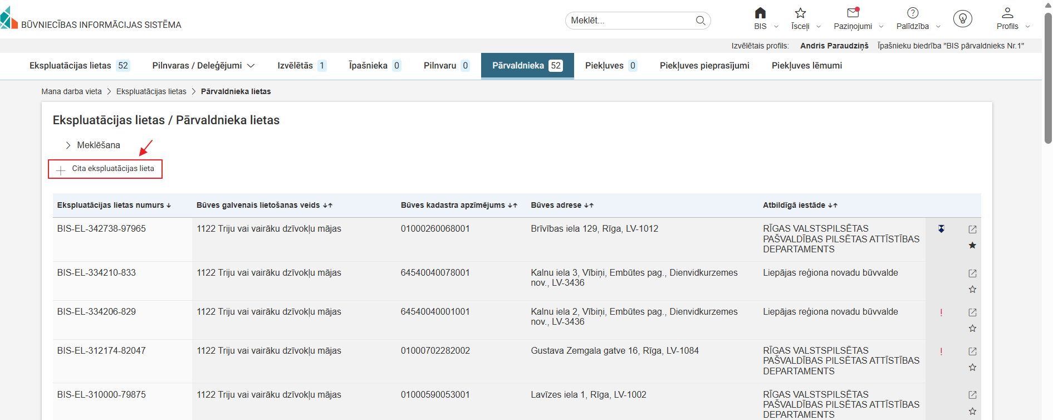
Task: Open the Paziņojumi envelope notifications
Action: click(x=853, y=13)
